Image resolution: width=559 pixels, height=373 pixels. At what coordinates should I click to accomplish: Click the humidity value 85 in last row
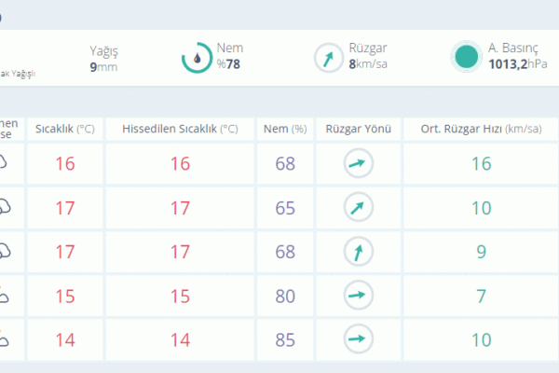(285, 339)
